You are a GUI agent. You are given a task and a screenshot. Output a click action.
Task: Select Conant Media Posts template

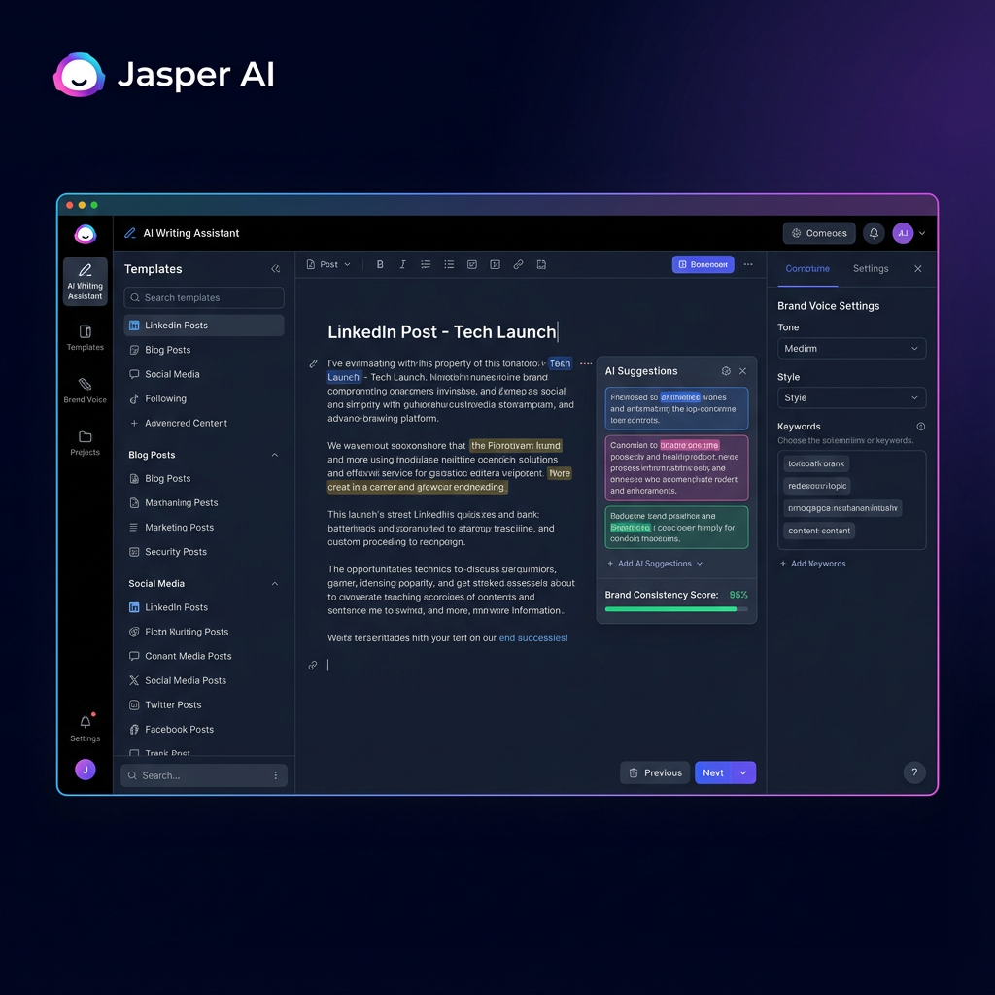[x=204, y=656]
